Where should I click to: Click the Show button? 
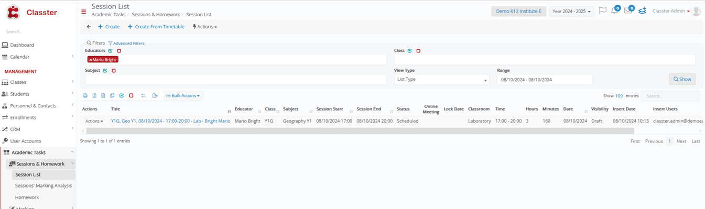[682, 79]
